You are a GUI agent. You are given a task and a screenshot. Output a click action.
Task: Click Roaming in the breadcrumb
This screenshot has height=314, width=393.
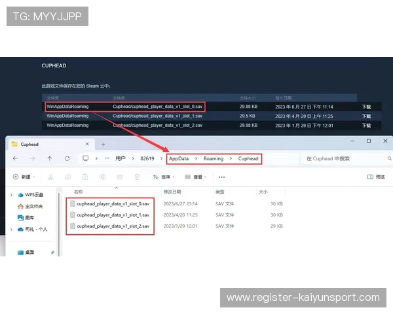[214, 158]
